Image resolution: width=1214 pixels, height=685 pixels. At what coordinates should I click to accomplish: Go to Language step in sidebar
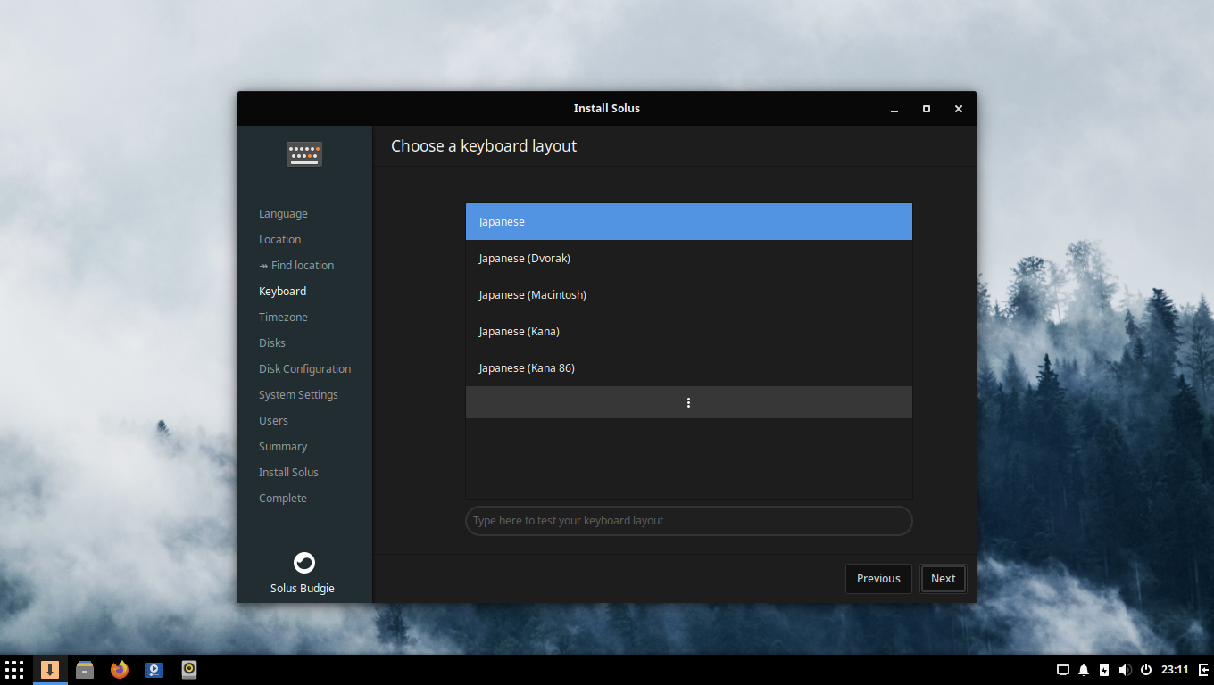pyautogui.click(x=283, y=214)
